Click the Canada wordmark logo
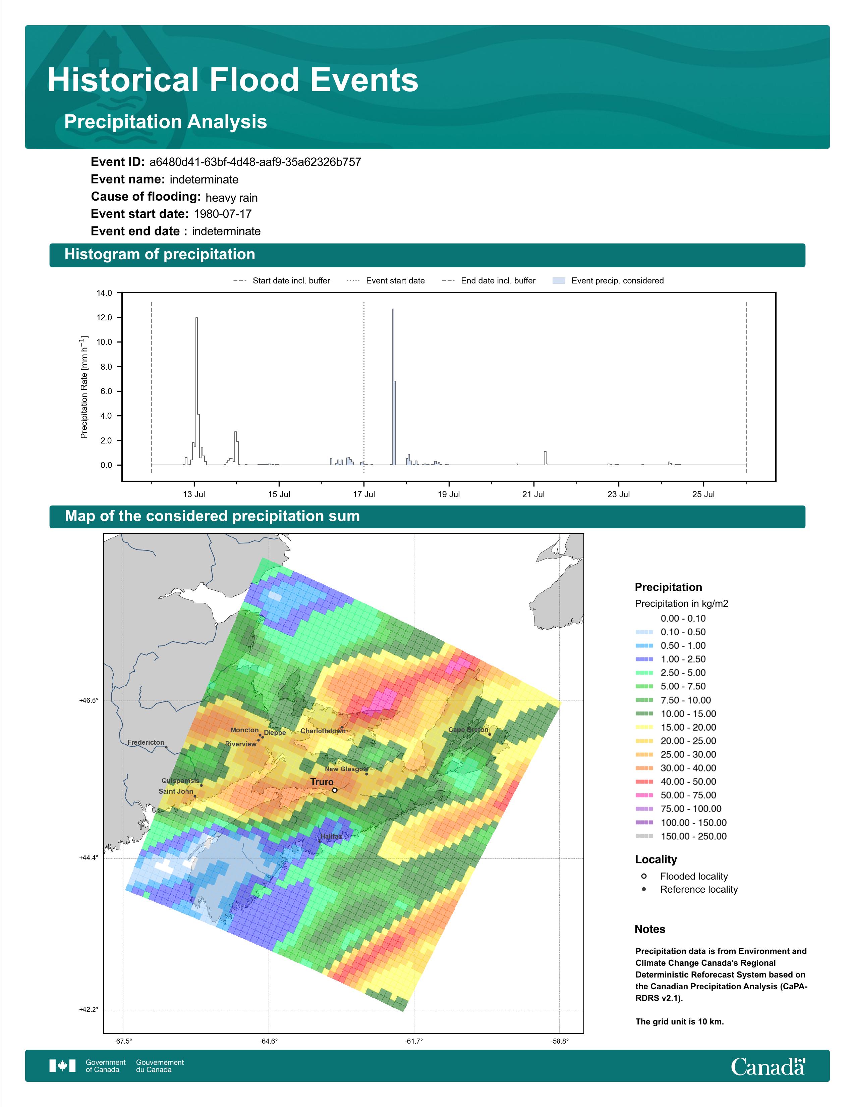Image resolution: width=855 pixels, height=1107 pixels. point(768,1066)
